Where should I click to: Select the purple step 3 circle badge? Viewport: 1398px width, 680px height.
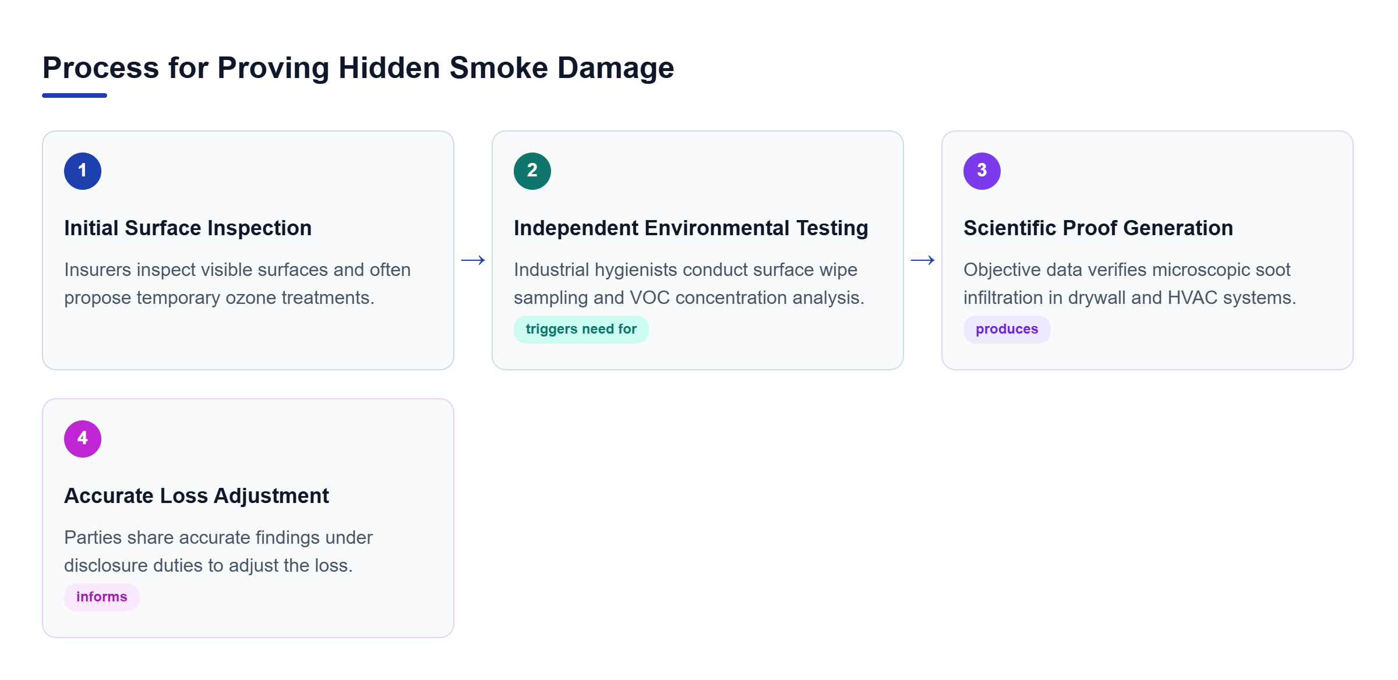pos(982,171)
